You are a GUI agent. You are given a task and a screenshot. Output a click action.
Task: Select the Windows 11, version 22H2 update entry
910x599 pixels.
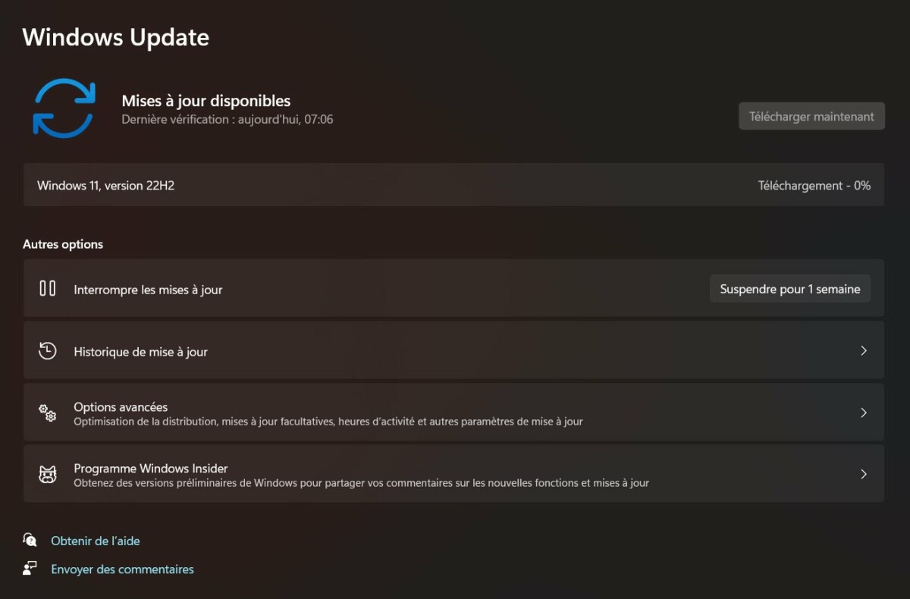tap(453, 185)
